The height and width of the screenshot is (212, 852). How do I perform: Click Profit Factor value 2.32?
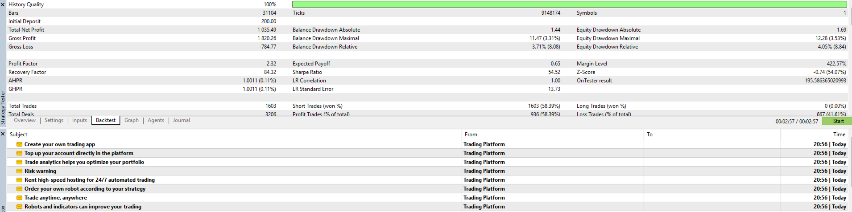click(x=271, y=64)
